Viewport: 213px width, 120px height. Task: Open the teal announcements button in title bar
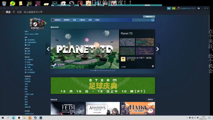pos(169,9)
